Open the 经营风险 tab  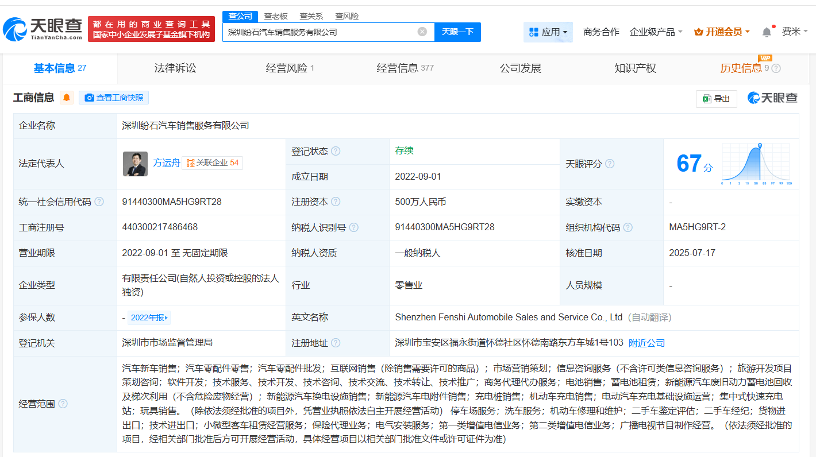tap(290, 68)
